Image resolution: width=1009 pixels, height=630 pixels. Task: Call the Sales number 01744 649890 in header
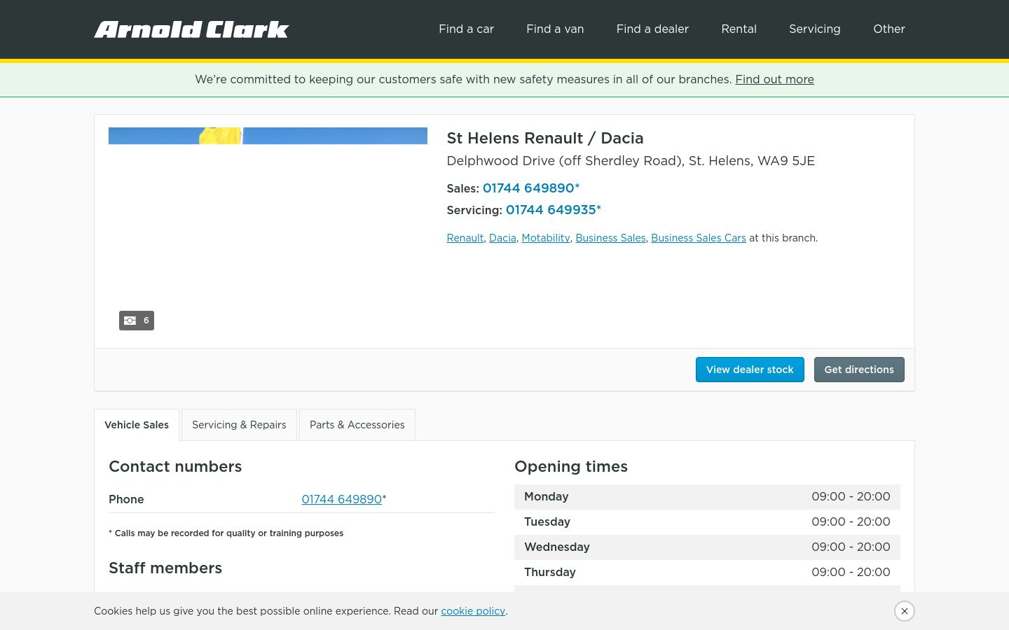(x=531, y=188)
